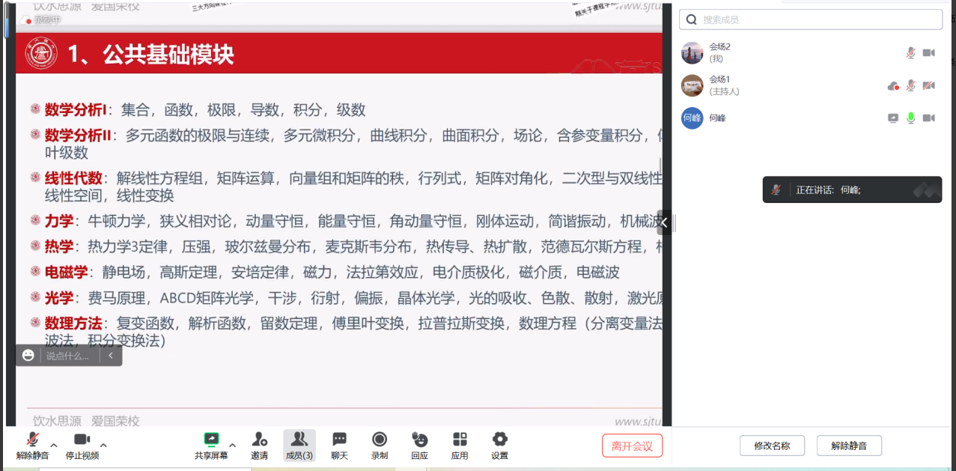Click the 共享屏幕 share screen icon

pyautogui.click(x=212, y=445)
